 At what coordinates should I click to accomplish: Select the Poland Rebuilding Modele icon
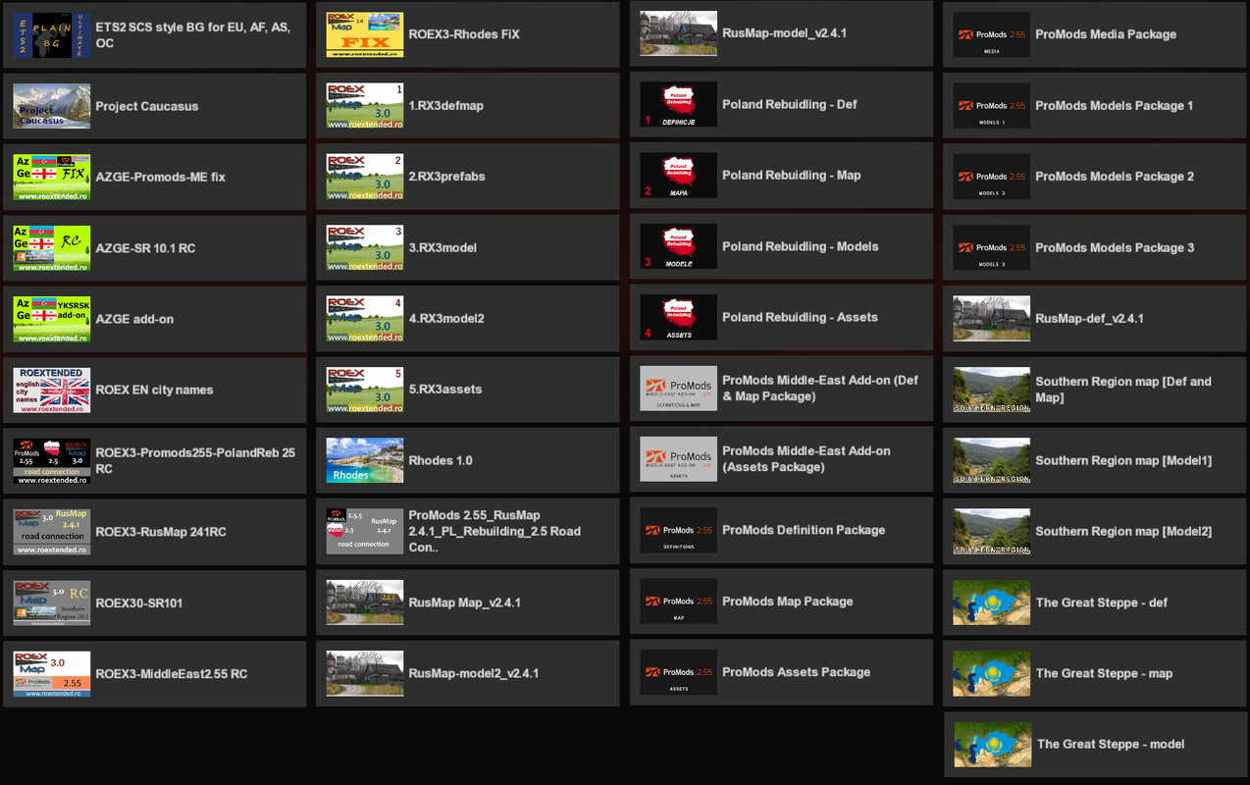coord(678,246)
